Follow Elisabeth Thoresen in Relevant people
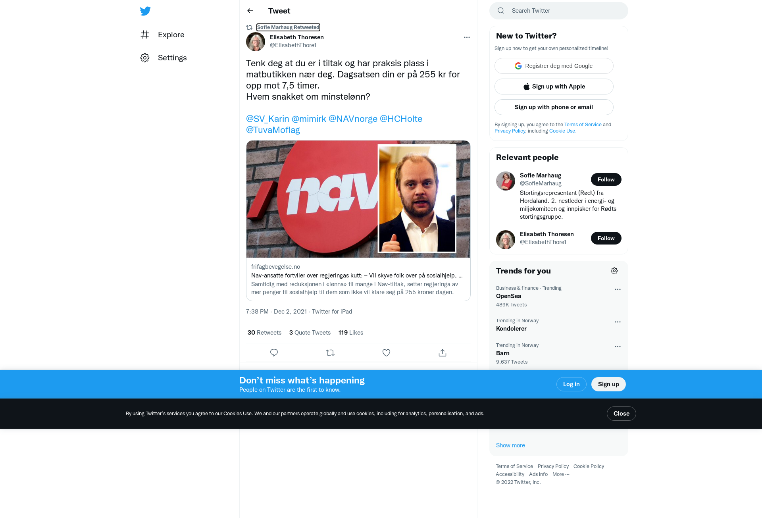The height and width of the screenshot is (518, 762). pos(606,238)
